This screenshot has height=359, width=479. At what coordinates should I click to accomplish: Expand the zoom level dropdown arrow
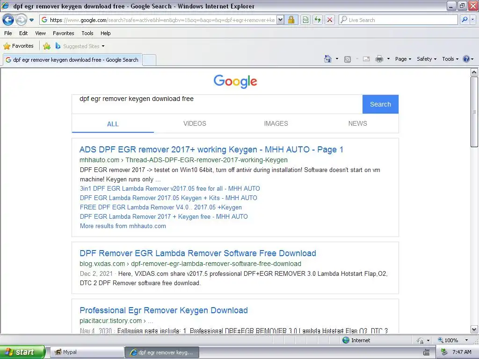(x=466, y=340)
